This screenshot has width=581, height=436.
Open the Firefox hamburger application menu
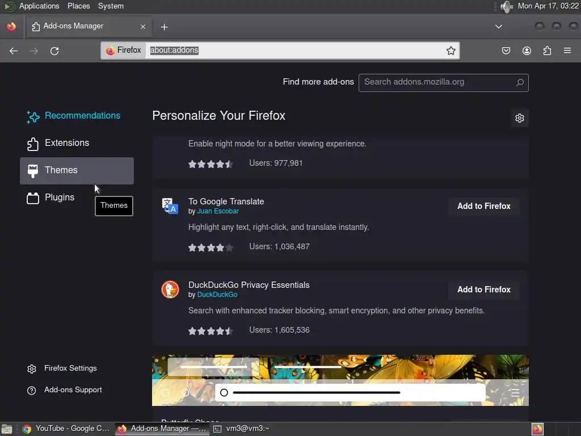[567, 51]
